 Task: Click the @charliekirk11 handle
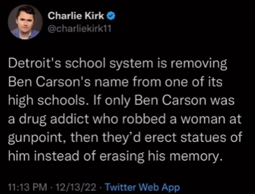click(x=79, y=29)
